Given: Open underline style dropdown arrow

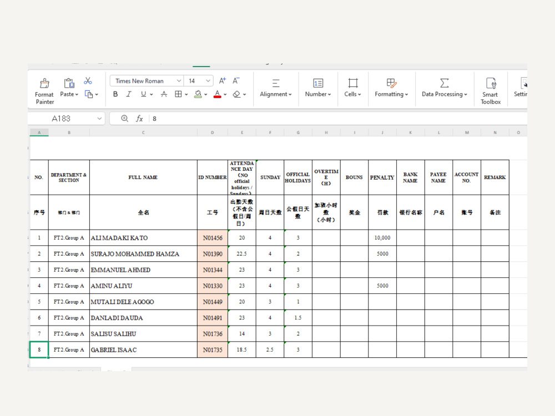Looking at the screenshot, I should pos(152,94).
